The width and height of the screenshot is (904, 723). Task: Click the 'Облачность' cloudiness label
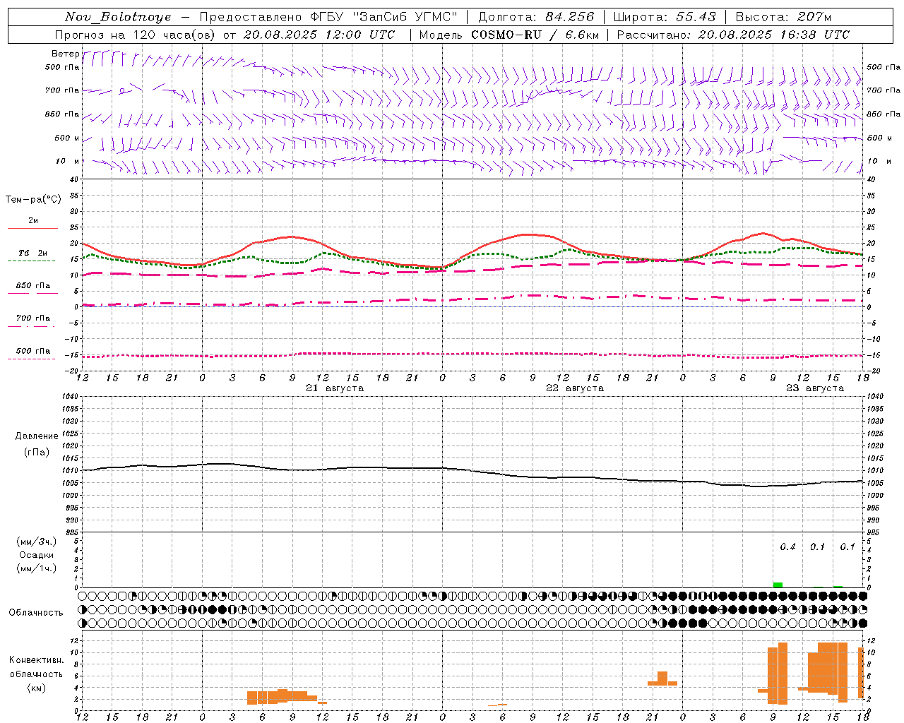pyautogui.click(x=36, y=612)
